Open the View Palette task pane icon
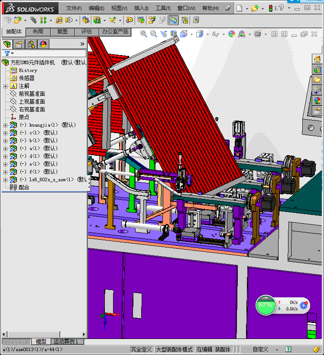This screenshot has height=355, width=324. [317, 90]
